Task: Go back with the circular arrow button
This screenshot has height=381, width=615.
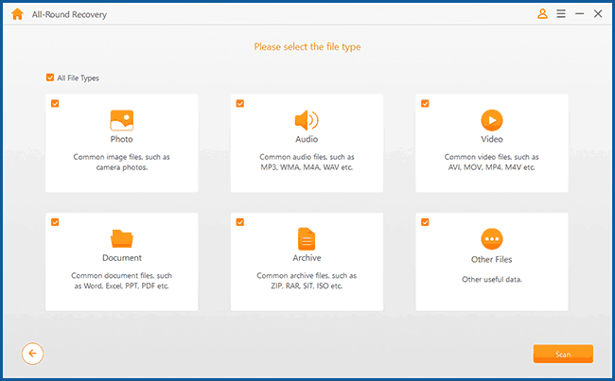Action: [32, 354]
